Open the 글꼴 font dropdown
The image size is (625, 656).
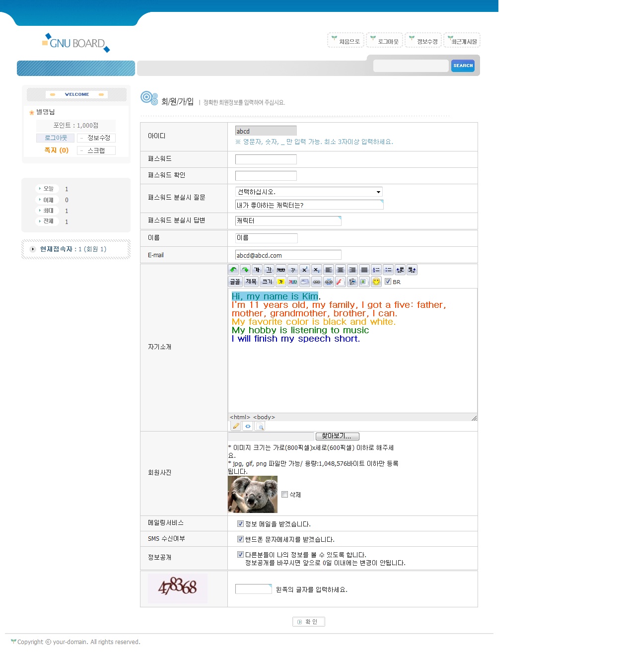[235, 282]
